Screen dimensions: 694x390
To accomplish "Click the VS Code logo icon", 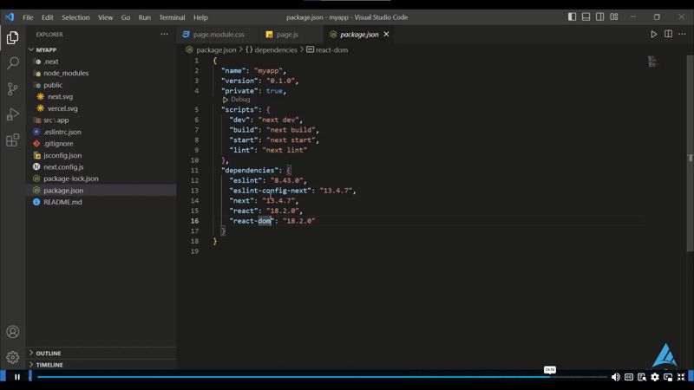I will 10,16.
